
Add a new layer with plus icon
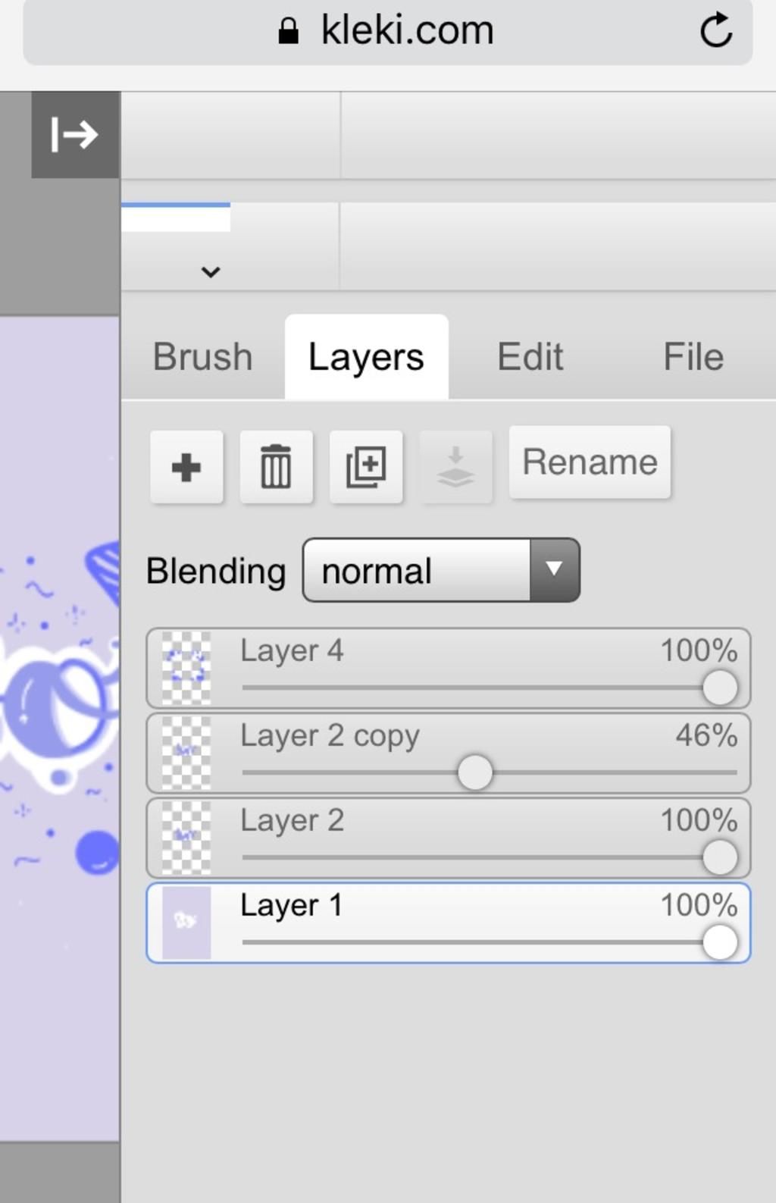click(x=186, y=467)
